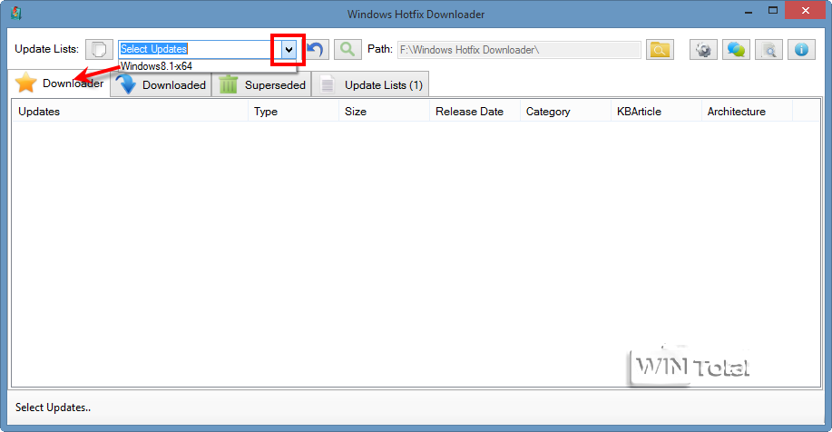Open the Update Lists (1) tab

pos(370,85)
